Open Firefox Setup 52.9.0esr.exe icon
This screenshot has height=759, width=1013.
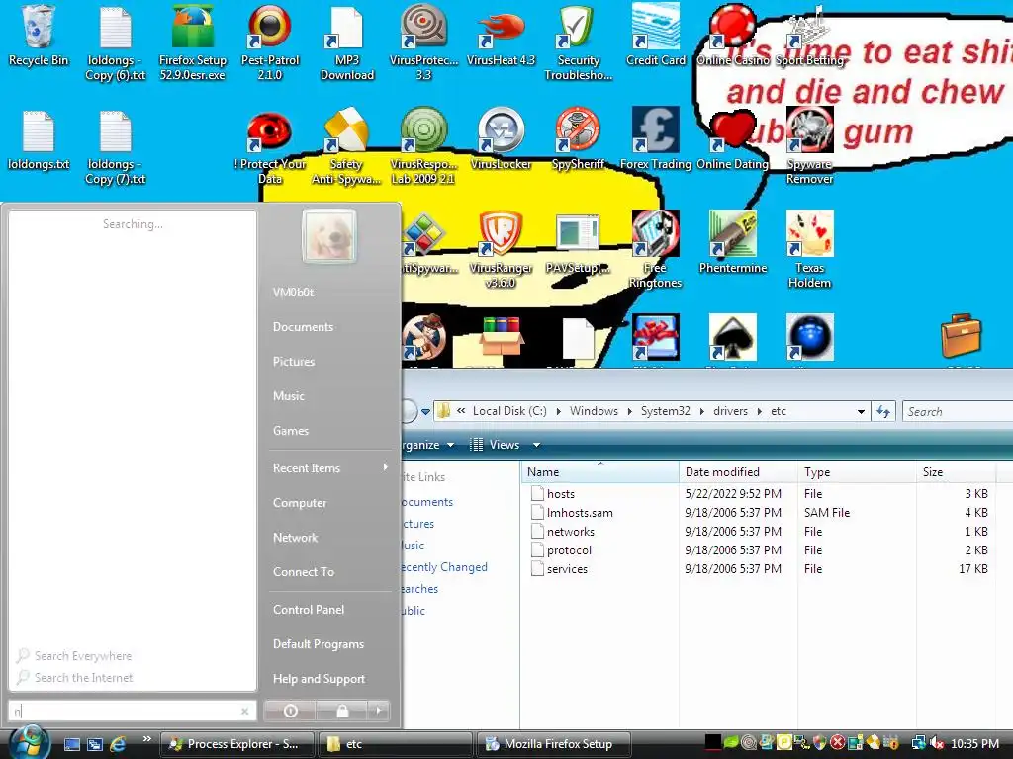[x=193, y=42]
